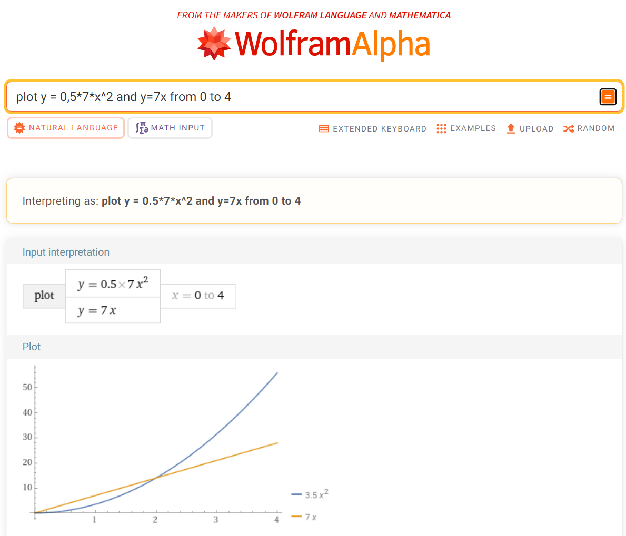The image size is (626, 536).
Task: Click the upload arrow icon
Action: [511, 128]
